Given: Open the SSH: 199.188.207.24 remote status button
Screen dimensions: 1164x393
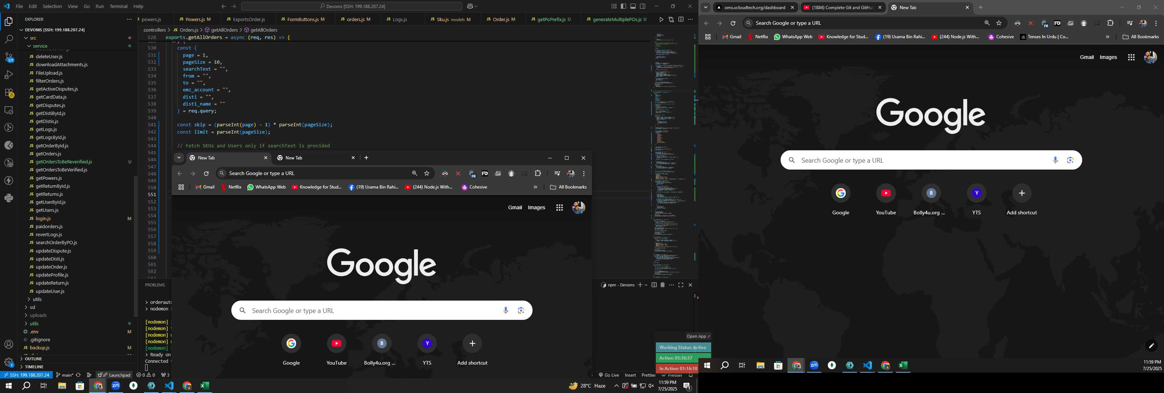Looking at the screenshot, I should pos(26,375).
